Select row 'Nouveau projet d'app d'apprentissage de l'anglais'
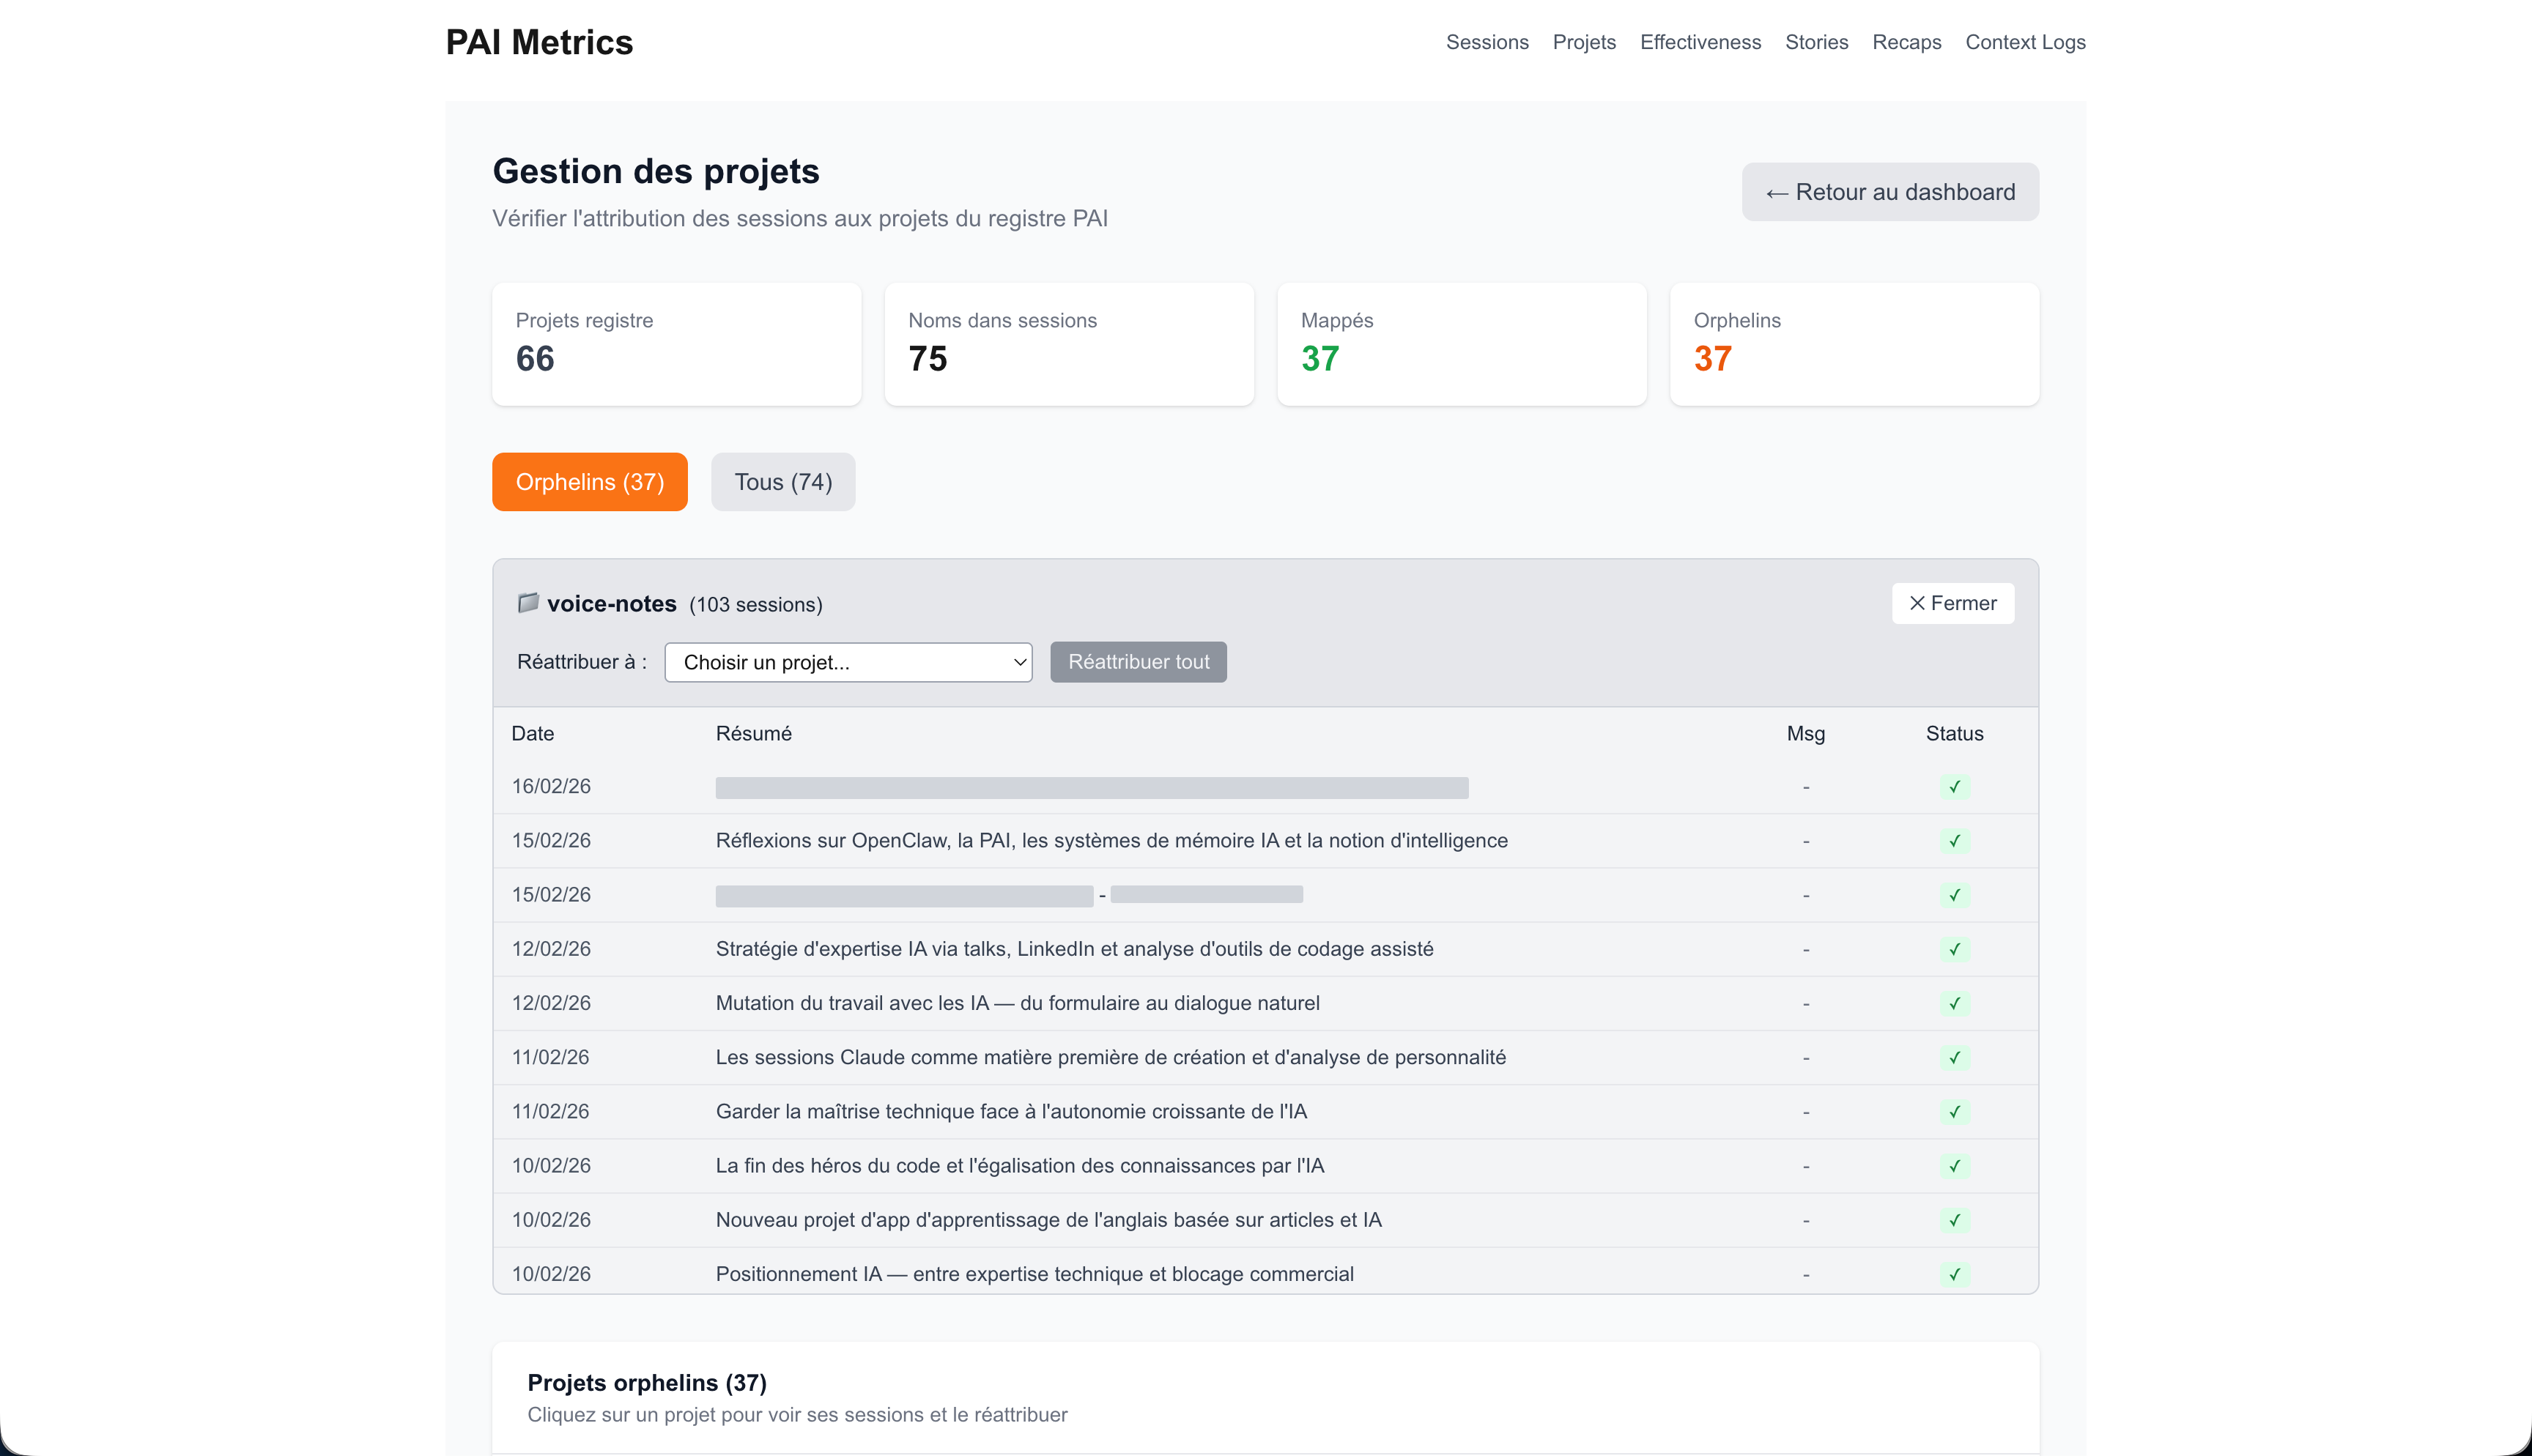 coord(1266,1220)
